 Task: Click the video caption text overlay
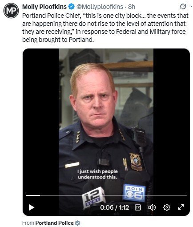[x=97, y=174]
